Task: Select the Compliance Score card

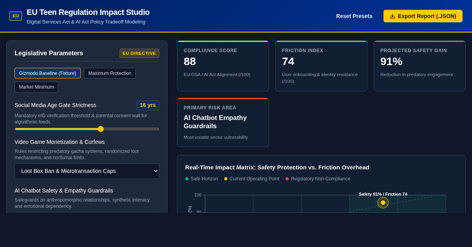Action: pos(223,66)
